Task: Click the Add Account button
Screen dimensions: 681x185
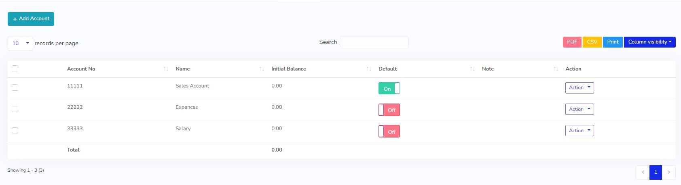Action: click(x=31, y=19)
